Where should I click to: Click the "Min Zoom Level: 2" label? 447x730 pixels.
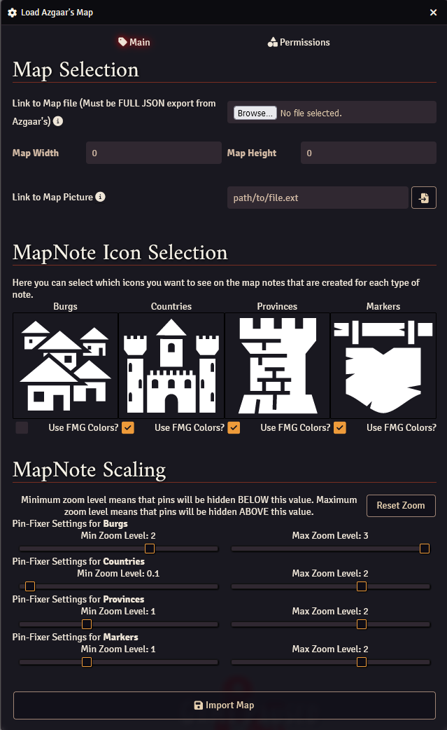tap(118, 536)
